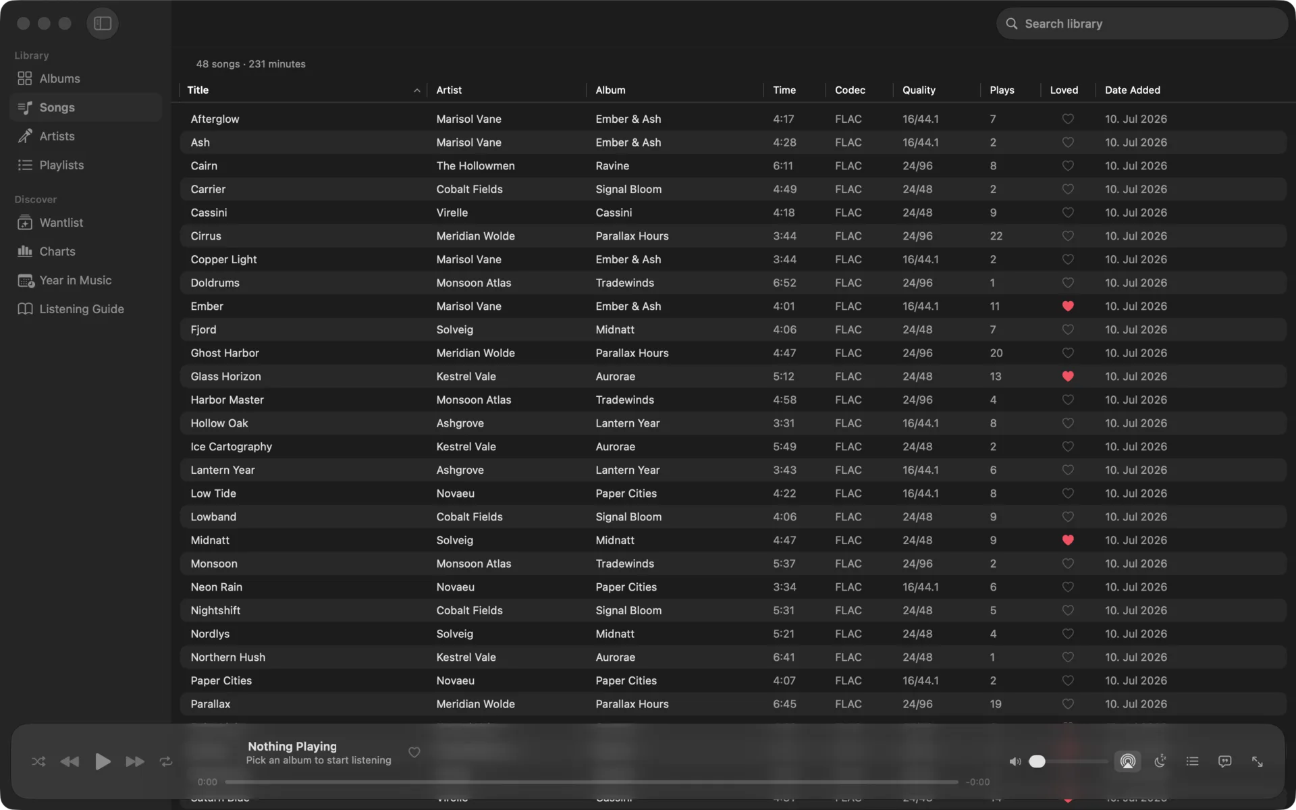1296x810 pixels.
Task: Show the play queue list
Action: tap(1193, 761)
